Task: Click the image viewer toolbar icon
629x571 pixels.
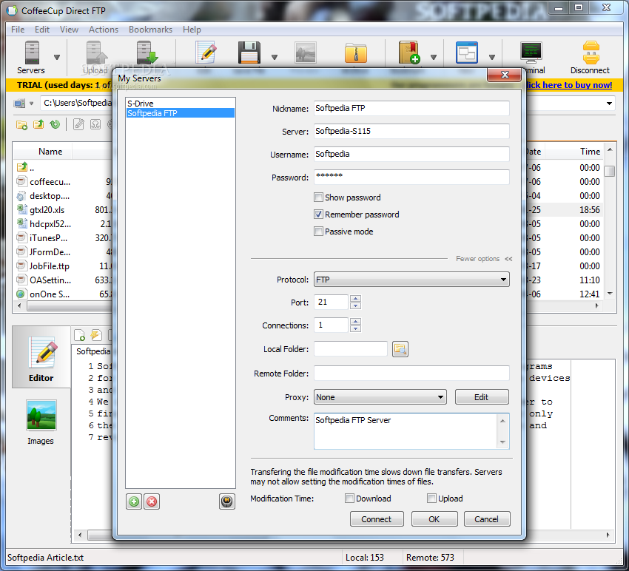Action: [306, 53]
